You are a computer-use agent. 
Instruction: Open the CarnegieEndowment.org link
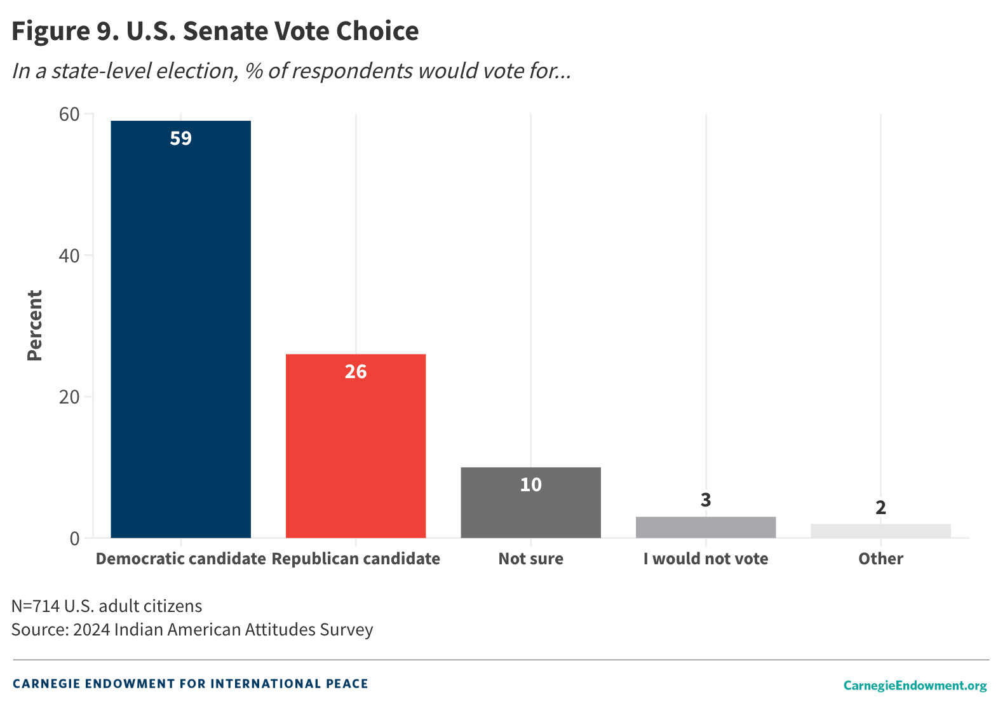click(915, 685)
